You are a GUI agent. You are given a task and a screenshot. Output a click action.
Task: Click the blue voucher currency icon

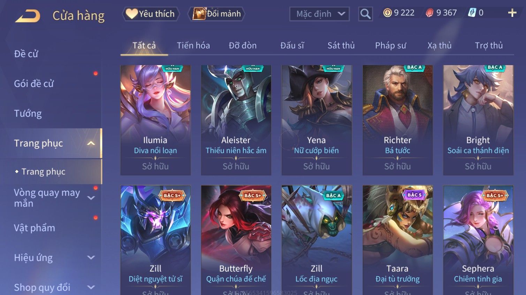472,13
